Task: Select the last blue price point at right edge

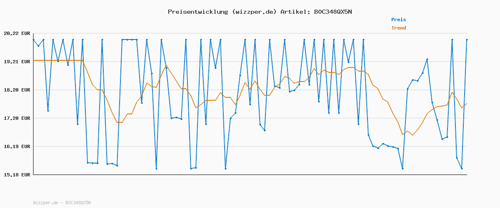Action: (467, 40)
